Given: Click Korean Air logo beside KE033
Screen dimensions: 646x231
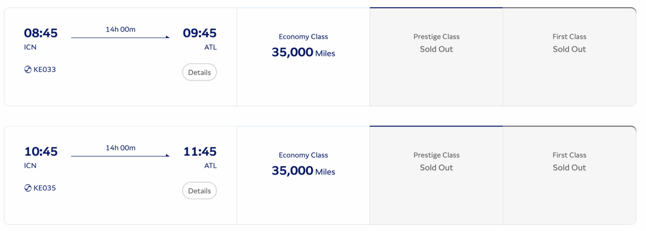Looking at the screenshot, I should point(28,70).
